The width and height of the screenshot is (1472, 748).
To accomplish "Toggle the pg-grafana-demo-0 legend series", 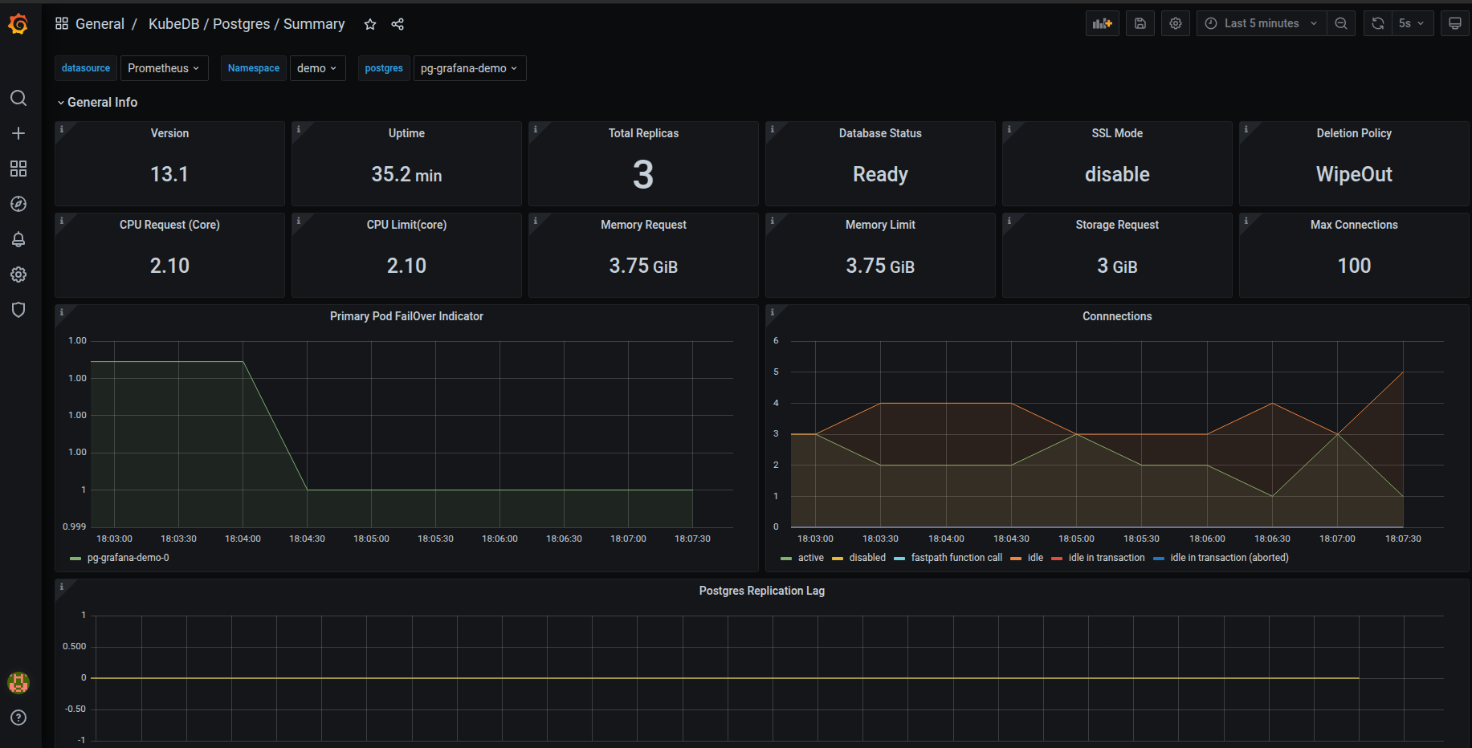I will pos(128,558).
